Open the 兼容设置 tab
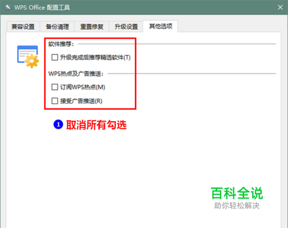The image size is (288, 228). click(x=23, y=27)
